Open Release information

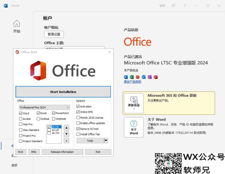pos(63,152)
